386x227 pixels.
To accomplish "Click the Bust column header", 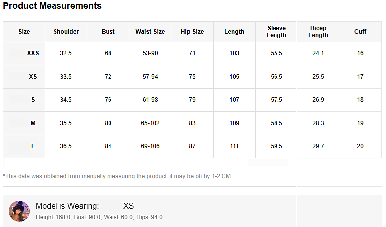I will pos(108,32).
